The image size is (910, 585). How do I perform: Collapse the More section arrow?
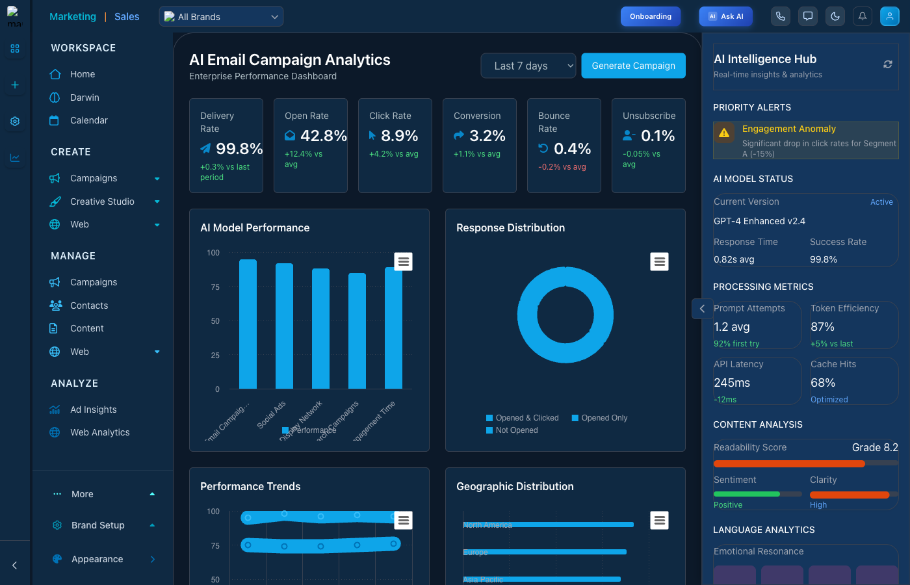(x=152, y=494)
